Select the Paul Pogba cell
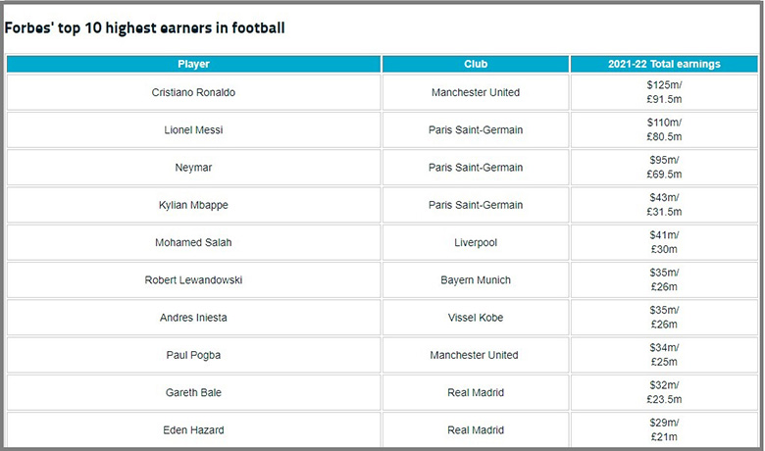 point(193,355)
